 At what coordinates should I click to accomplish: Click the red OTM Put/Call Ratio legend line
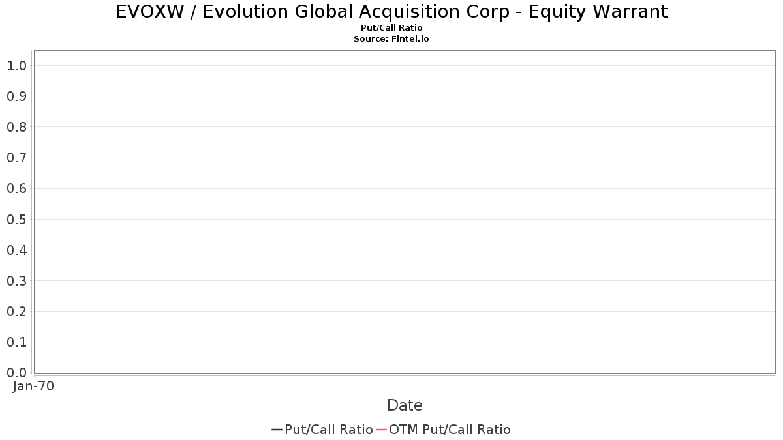pos(381,430)
